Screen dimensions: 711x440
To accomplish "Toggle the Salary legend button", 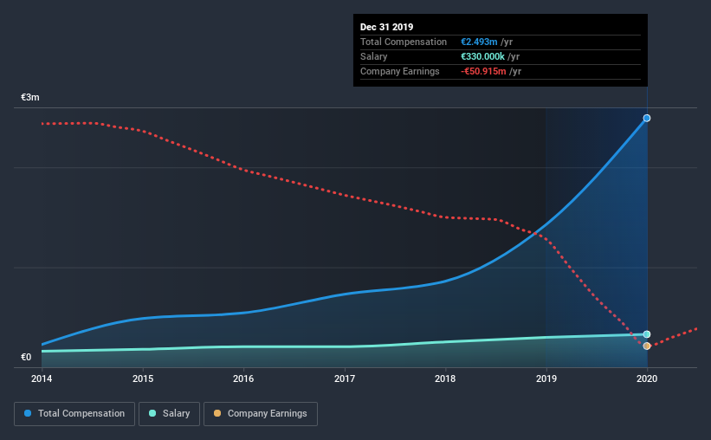I will pyautogui.click(x=169, y=414).
